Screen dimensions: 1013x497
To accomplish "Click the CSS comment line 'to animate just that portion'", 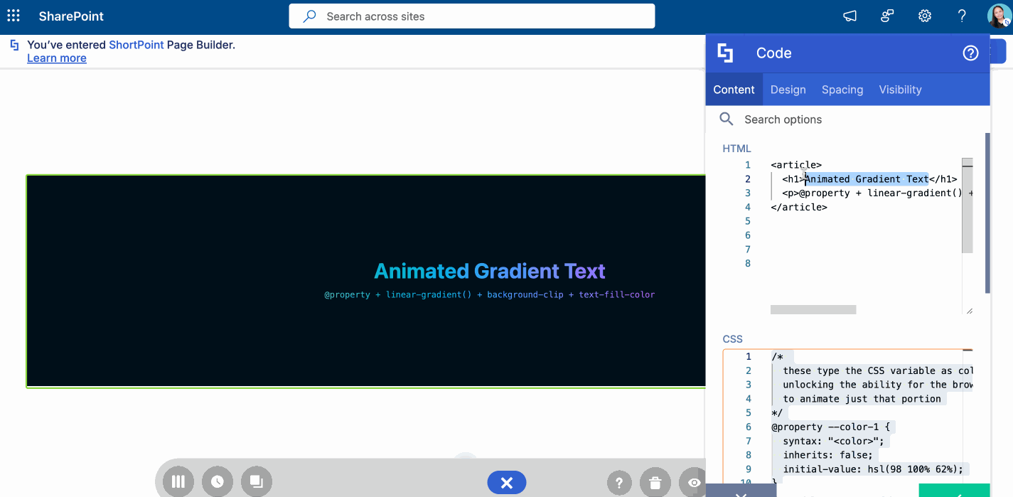I will [x=862, y=399].
